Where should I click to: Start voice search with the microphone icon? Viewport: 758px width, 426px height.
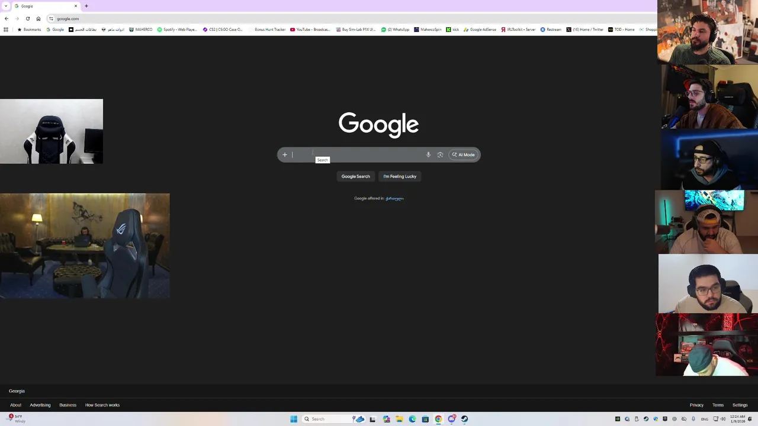pyautogui.click(x=428, y=155)
